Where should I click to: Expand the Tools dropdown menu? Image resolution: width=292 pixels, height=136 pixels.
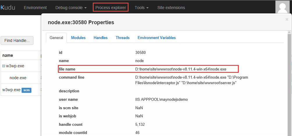142,8
